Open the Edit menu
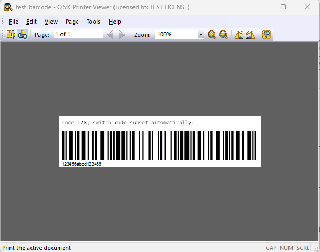 coord(32,22)
